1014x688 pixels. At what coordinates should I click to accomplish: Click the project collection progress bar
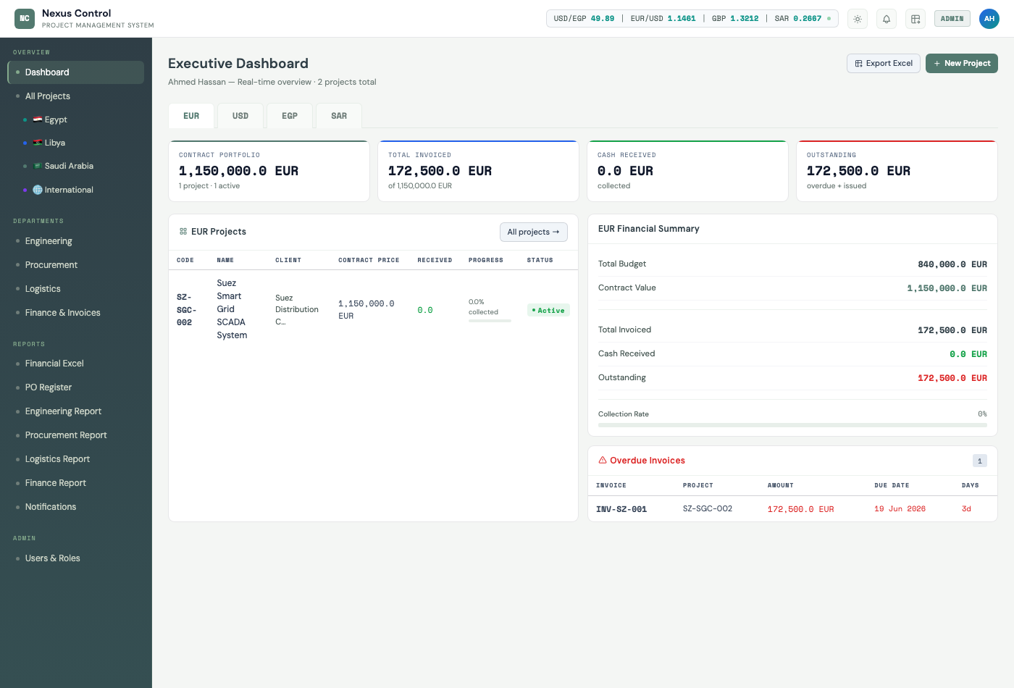490,321
